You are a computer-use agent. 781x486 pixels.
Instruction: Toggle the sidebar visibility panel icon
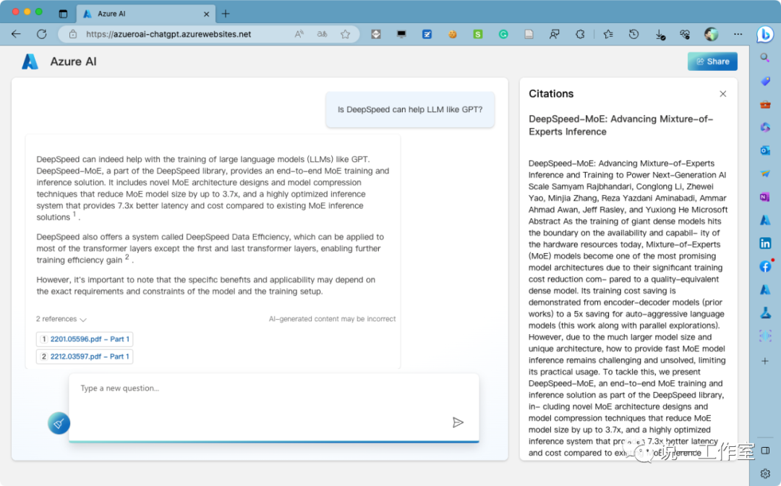coord(765,451)
